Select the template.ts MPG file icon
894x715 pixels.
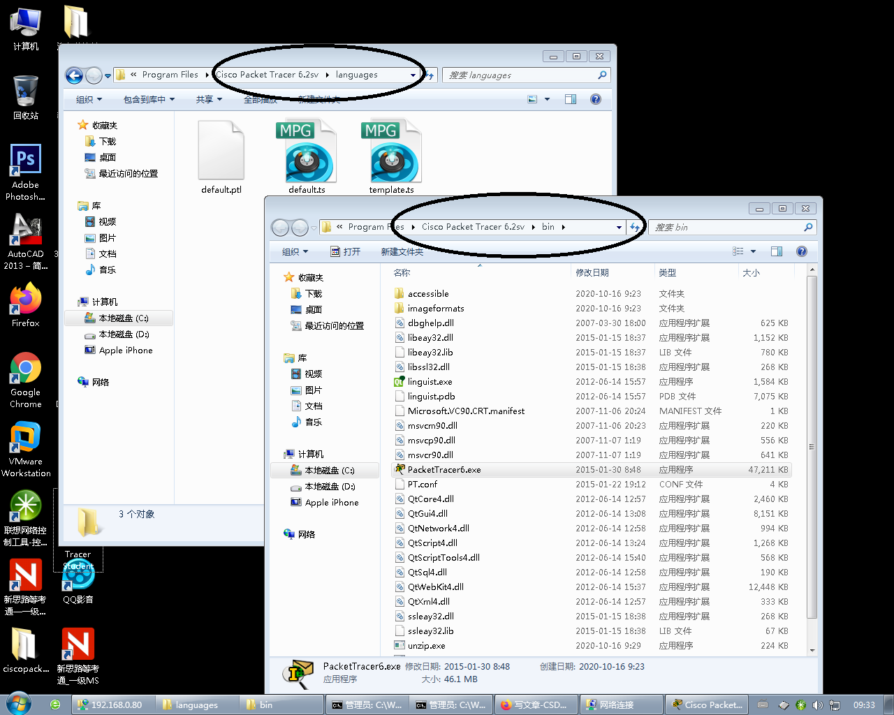point(391,157)
